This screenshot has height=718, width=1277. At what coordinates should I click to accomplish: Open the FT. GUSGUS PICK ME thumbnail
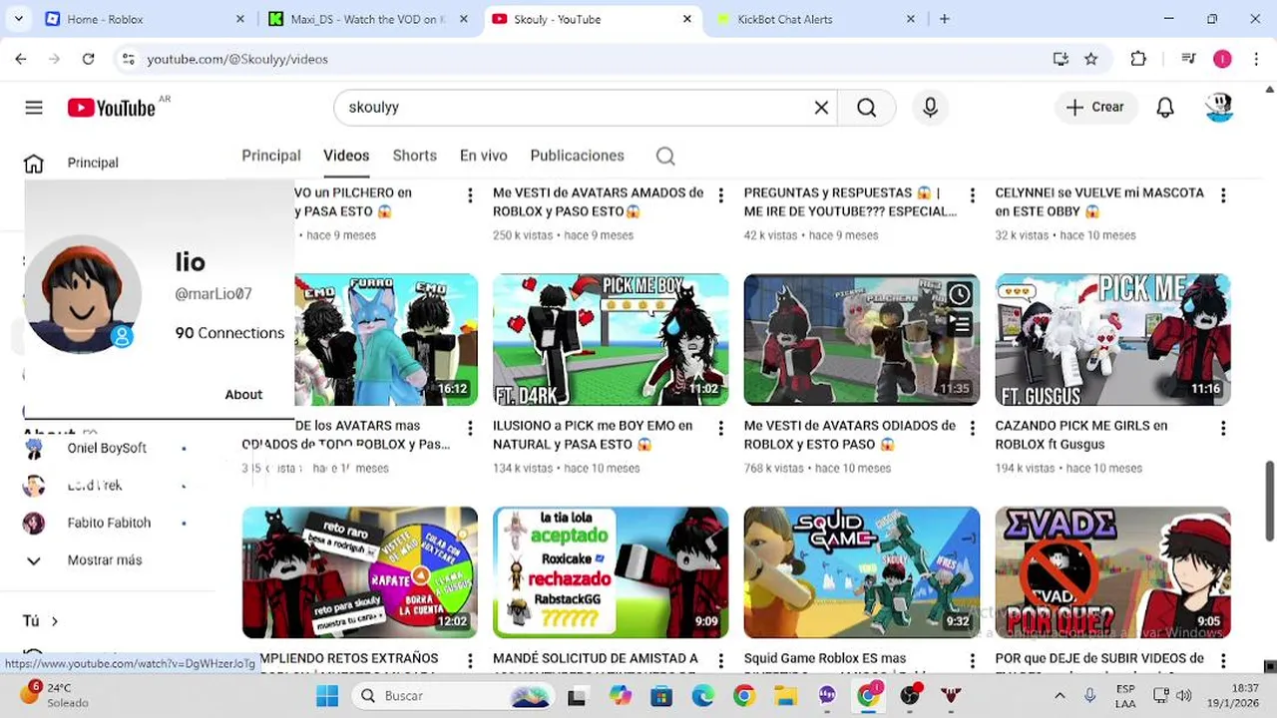[1112, 340]
